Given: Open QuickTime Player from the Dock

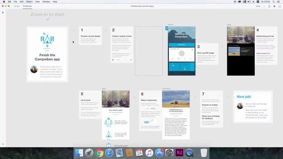Looking at the screenshot, I should click(x=189, y=153).
